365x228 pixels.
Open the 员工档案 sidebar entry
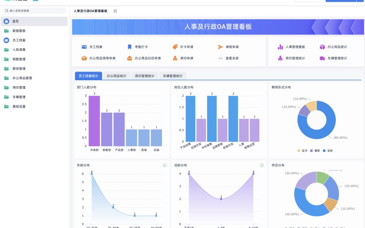coord(34,40)
